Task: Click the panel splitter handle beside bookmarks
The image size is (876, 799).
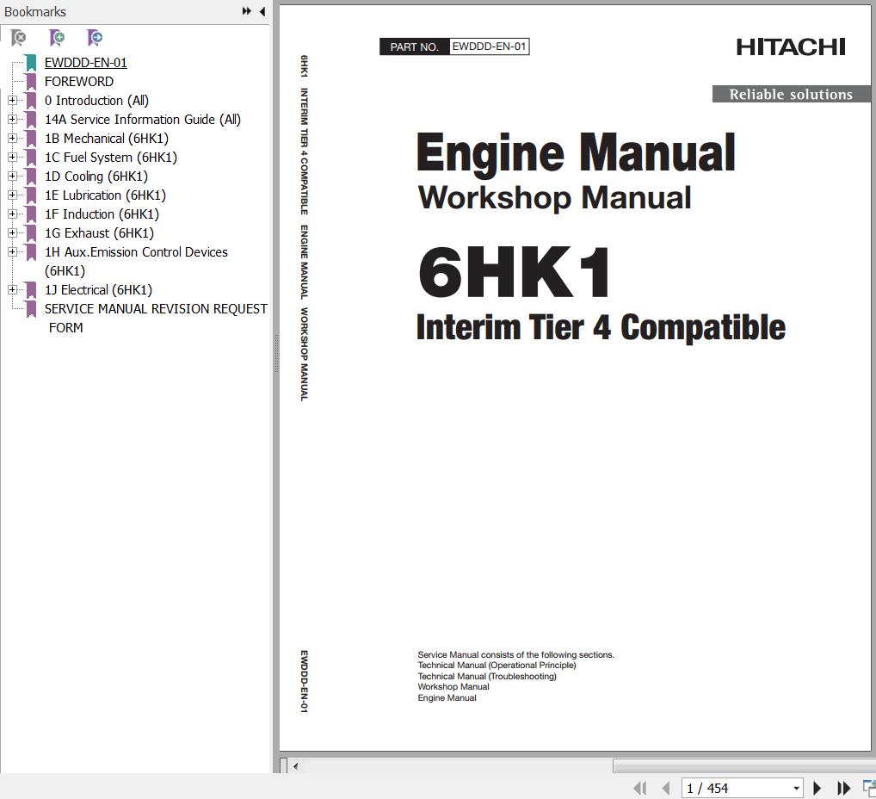Action: tap(276, 354)
